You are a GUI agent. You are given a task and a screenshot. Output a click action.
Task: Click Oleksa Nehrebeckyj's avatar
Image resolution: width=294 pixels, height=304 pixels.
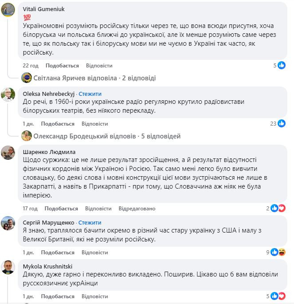pyautogui.click(x=8, y=95)
